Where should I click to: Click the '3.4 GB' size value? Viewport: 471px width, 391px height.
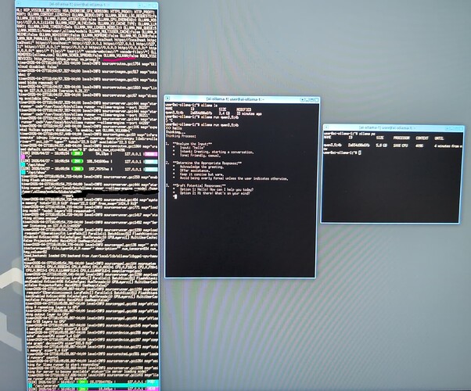[x=224, y=113]
